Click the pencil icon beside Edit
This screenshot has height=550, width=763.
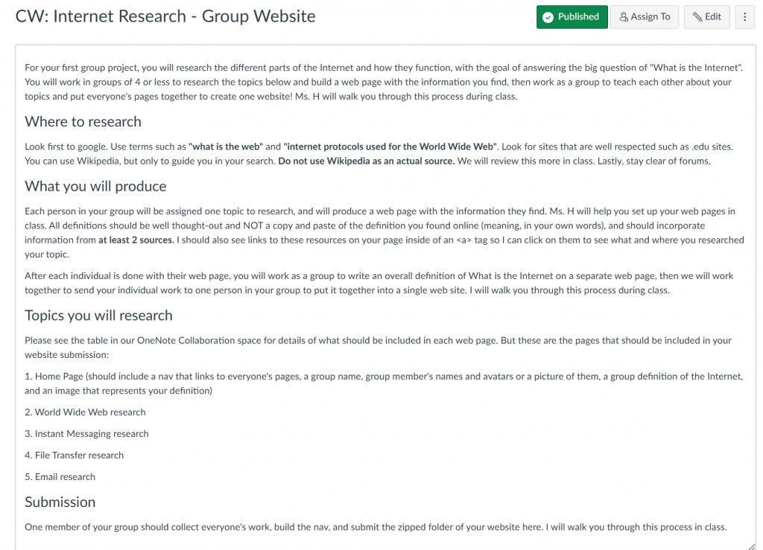pyautogui.click(x=697, y=17)
